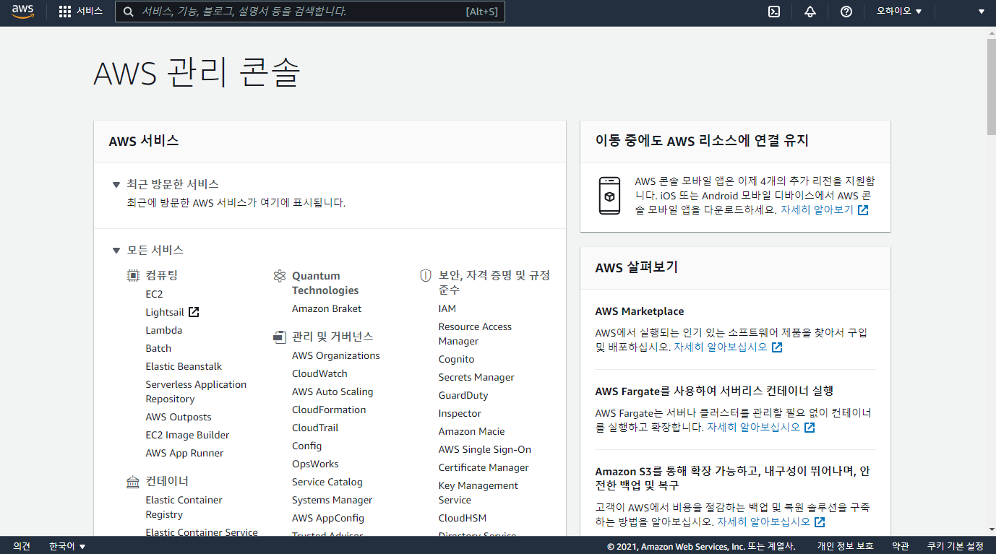Open the CloudFormation link

coord(329,410)
